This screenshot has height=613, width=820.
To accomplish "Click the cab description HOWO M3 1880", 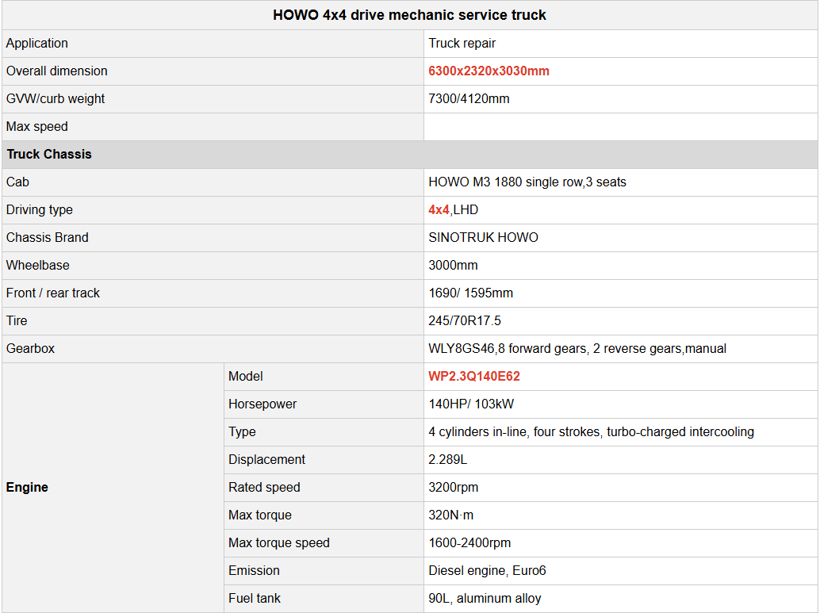I will 527,182.
